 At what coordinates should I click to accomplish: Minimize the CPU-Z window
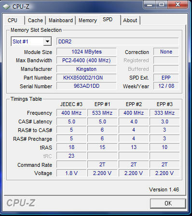pos(150,4)
